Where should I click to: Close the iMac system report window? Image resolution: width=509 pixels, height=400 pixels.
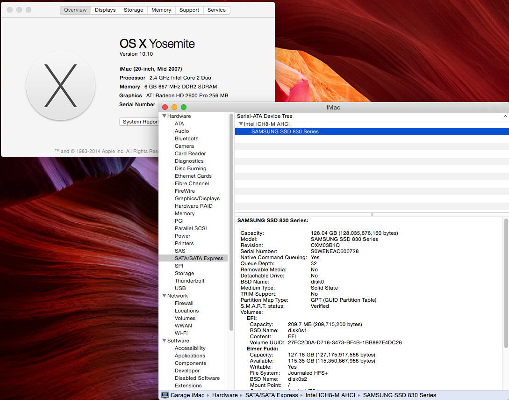click(x=165, y=107)
